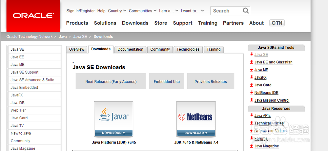
Task: Open the Downloads main menu
Action: click(135, 23)
